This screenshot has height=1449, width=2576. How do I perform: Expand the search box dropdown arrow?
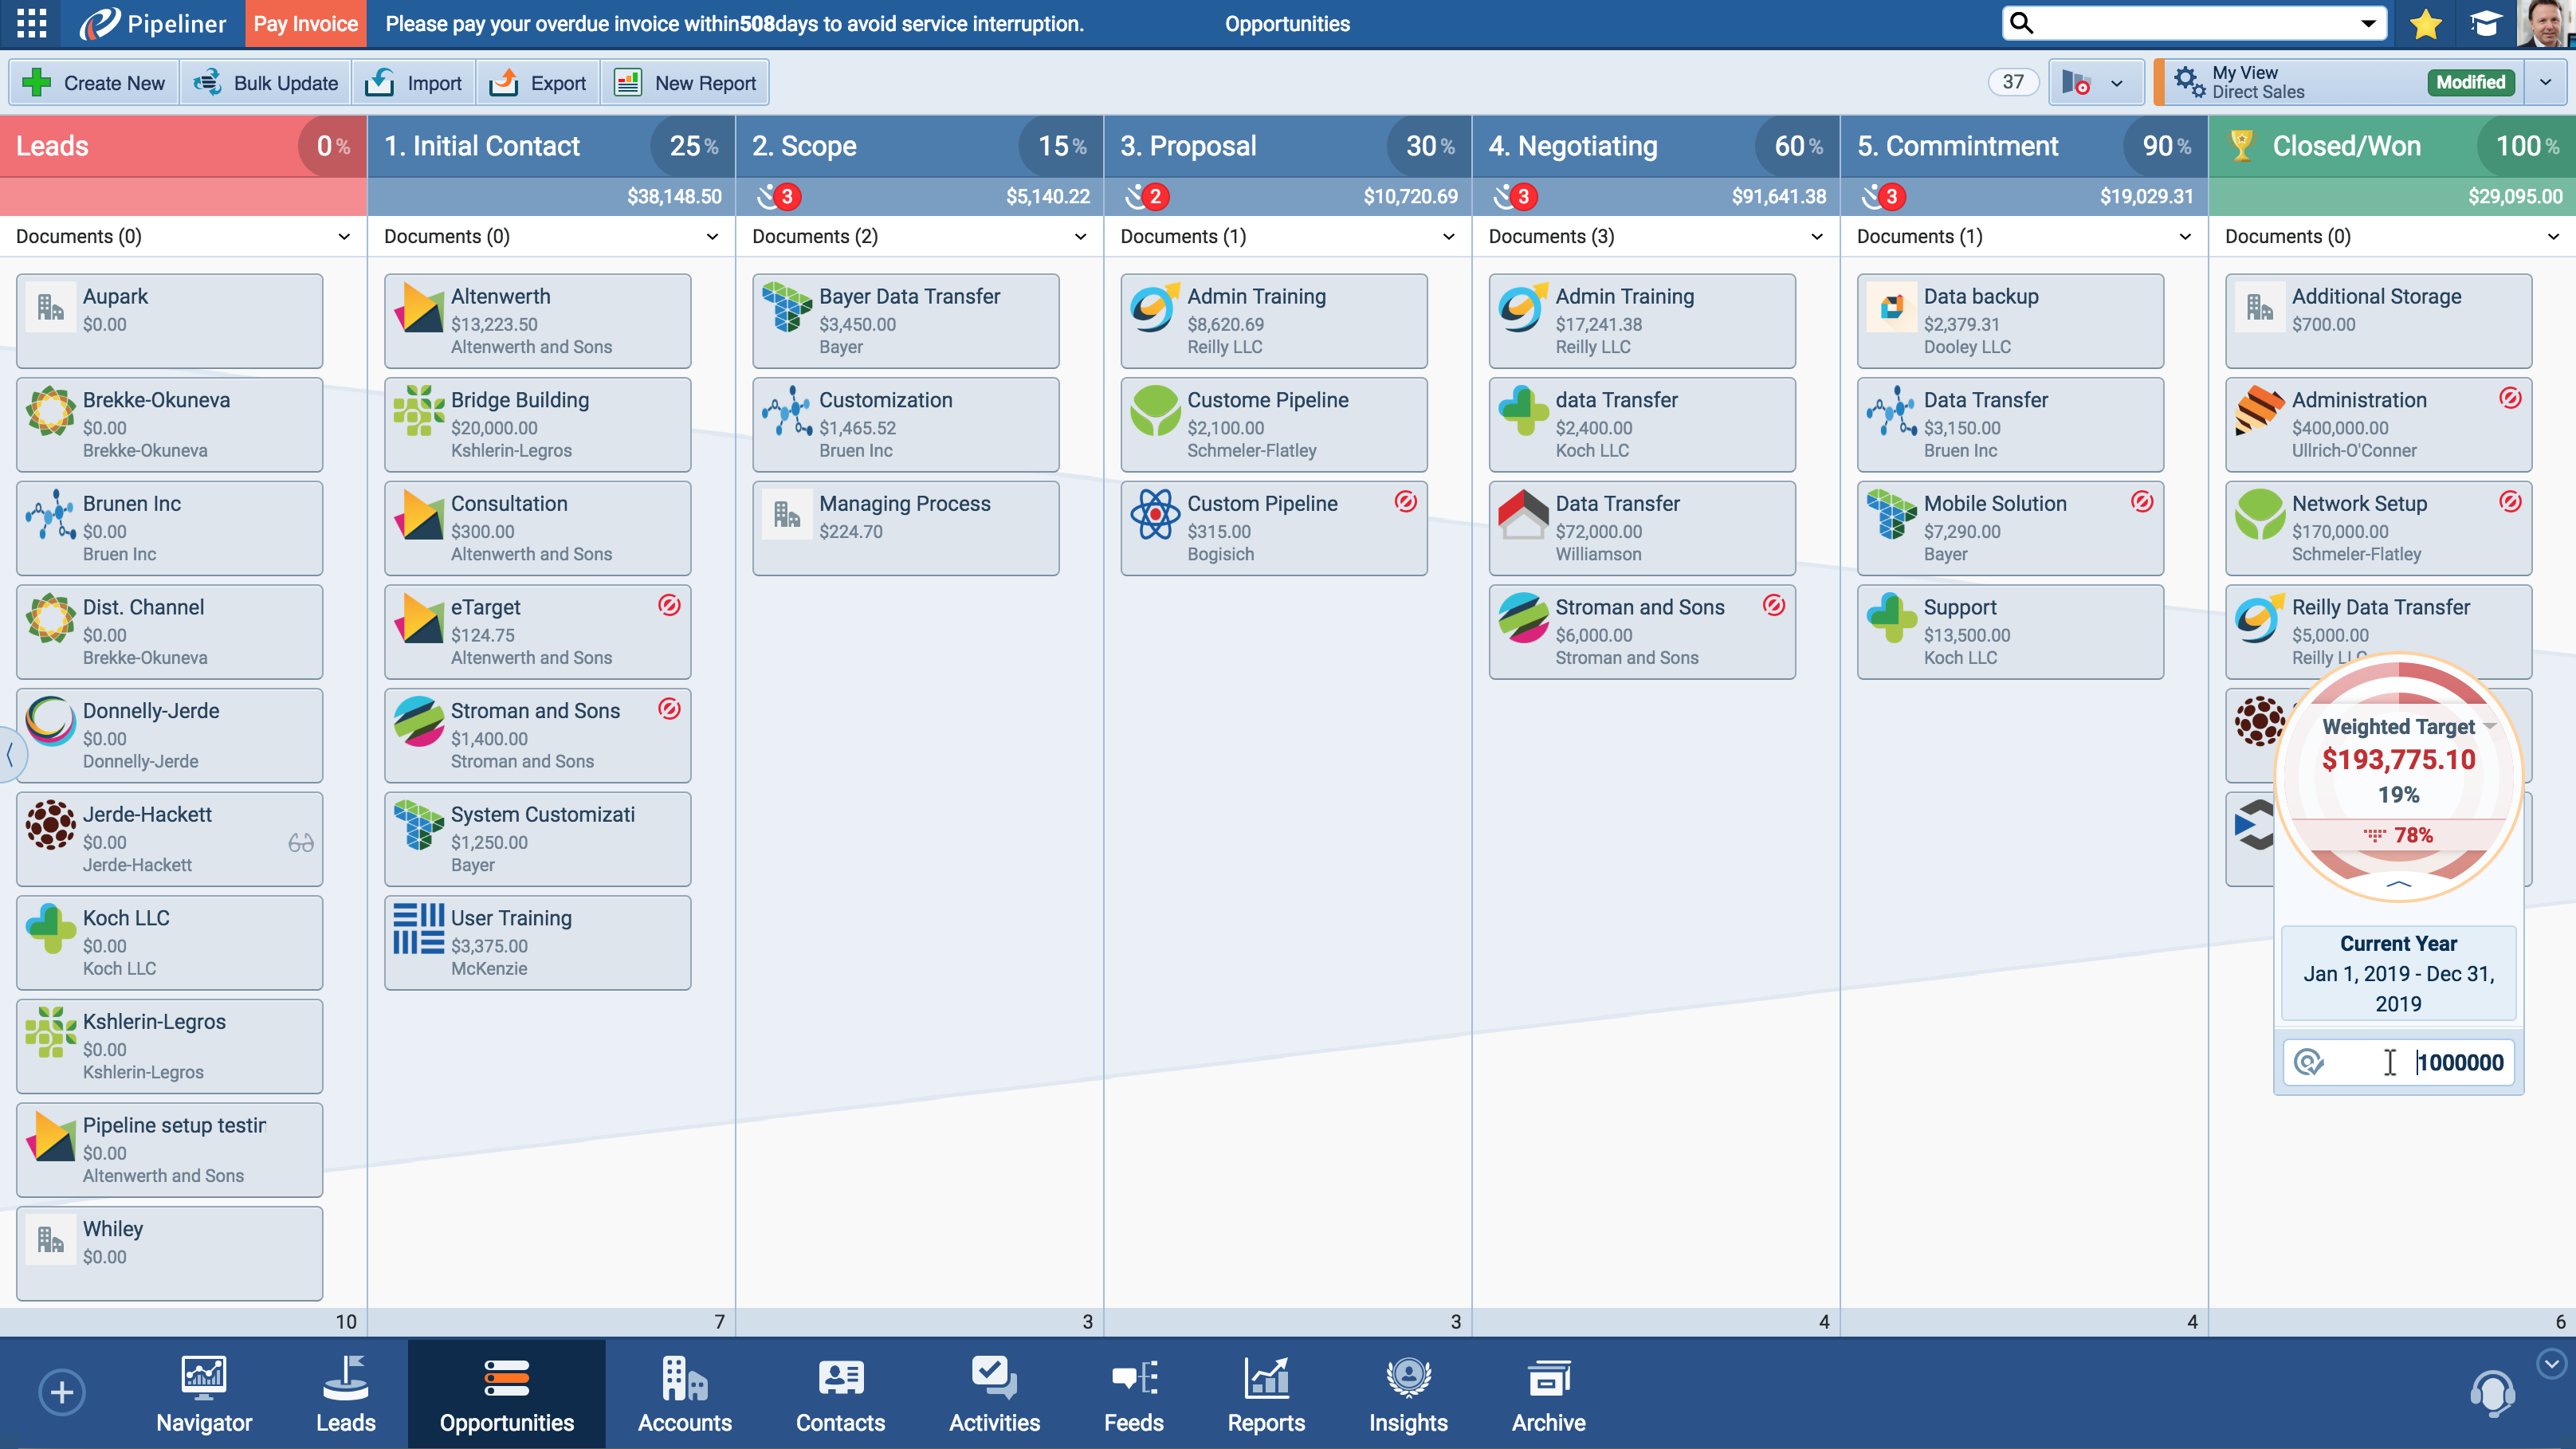tap(2368, 23)
